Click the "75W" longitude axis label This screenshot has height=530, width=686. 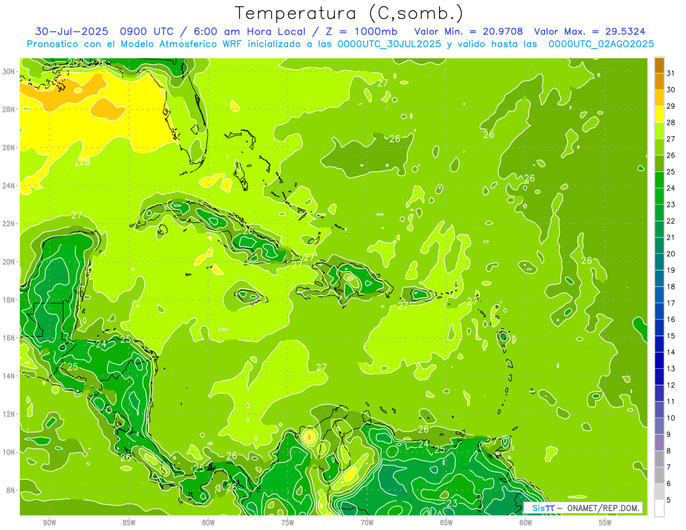[x=288, y=523]
